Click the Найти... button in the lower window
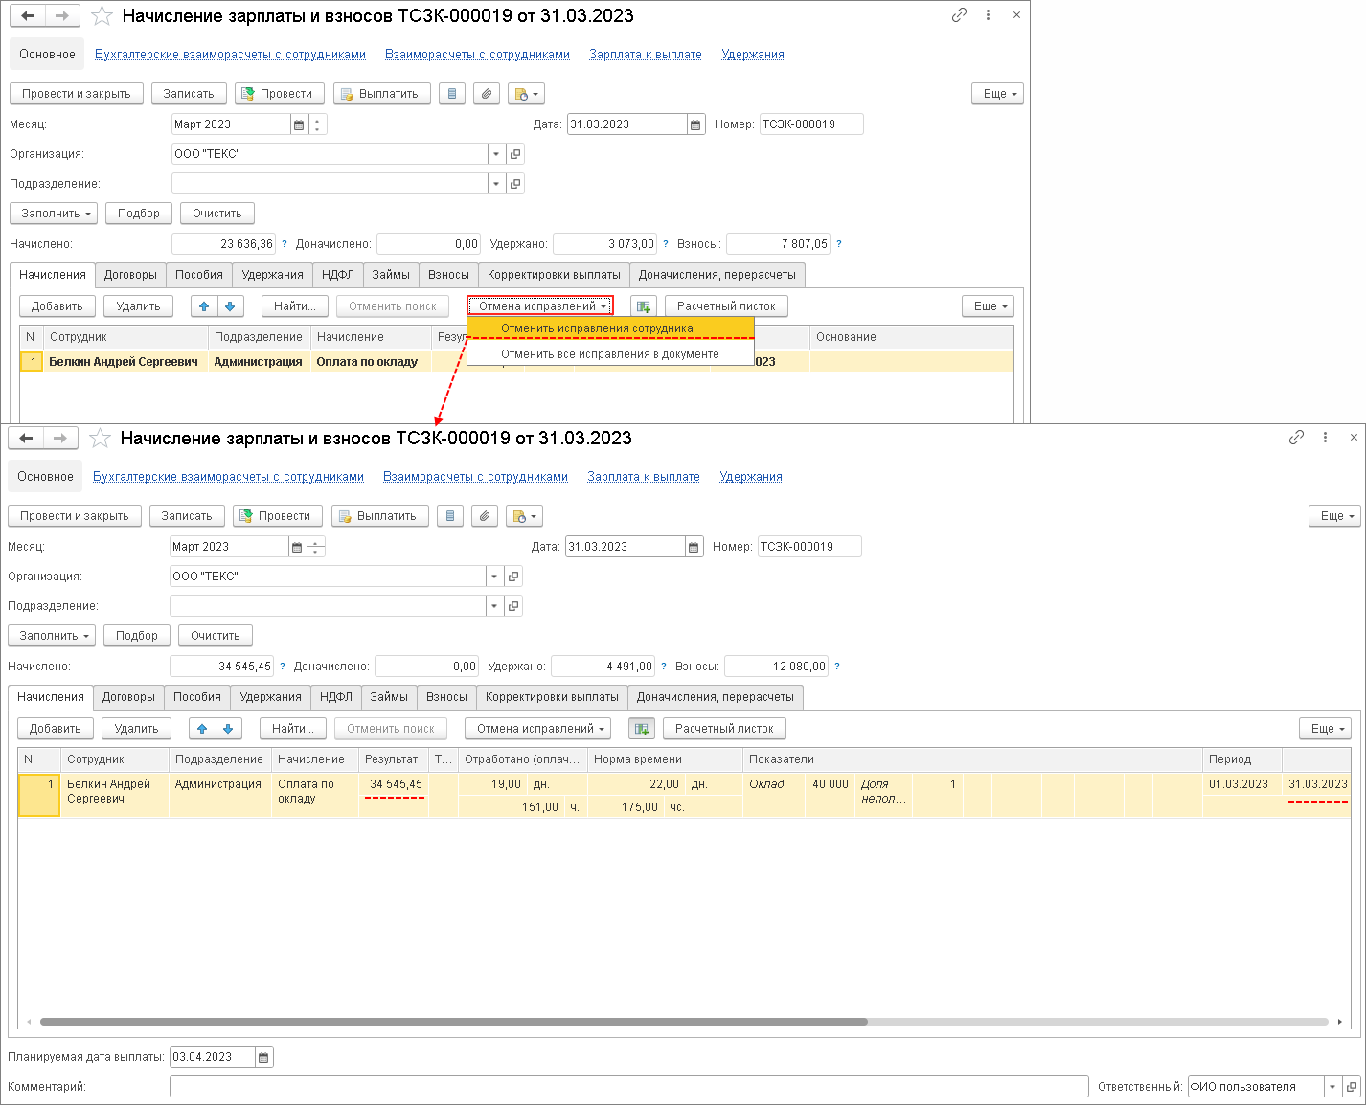This screenshot has height=1108, width=1366. pos(293,729)
